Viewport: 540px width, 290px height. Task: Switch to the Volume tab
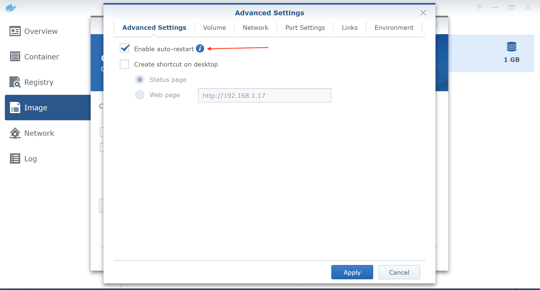tap(215, 28)
